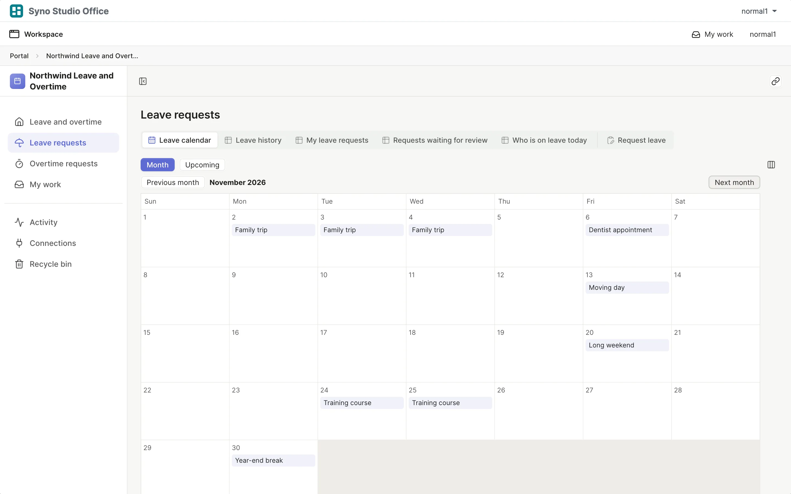Screen dimensions: 791x494
Task: Open the Family trip event on November 3
Action: pyautogui.click(x=362, y=230)
